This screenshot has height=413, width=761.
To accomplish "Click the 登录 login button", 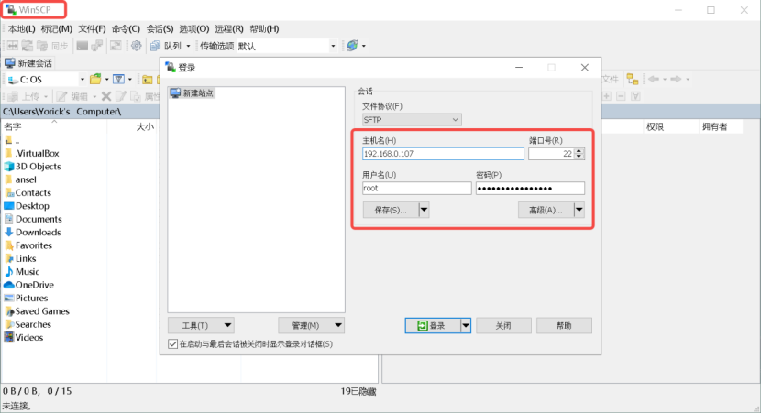I will pyautogui.click(x=433, y=326).
